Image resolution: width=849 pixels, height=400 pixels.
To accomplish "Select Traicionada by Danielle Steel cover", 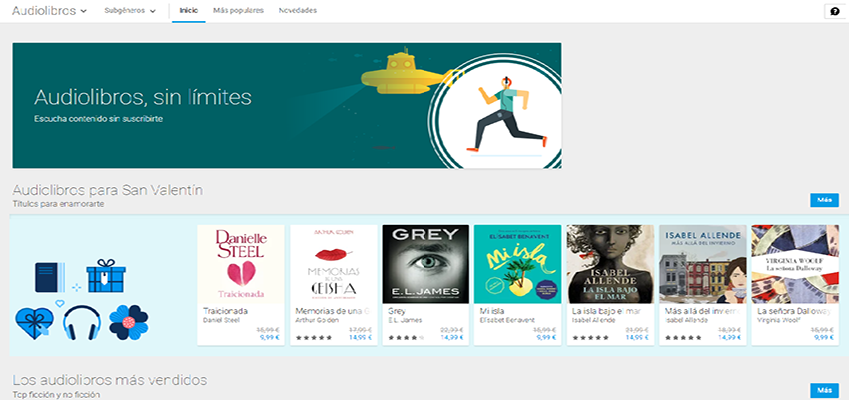I will [x=241, y=264].
